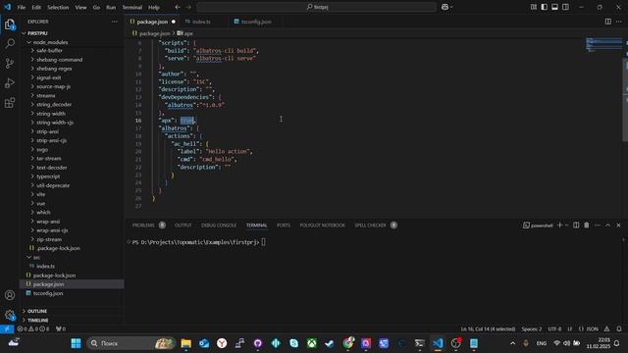Show errors and warnings from status bar
The image size is (628, 353).
point(32,329)
